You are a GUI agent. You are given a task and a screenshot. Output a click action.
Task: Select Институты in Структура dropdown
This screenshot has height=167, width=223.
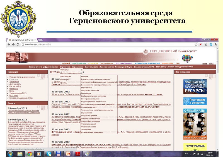[x=65, y=80]
